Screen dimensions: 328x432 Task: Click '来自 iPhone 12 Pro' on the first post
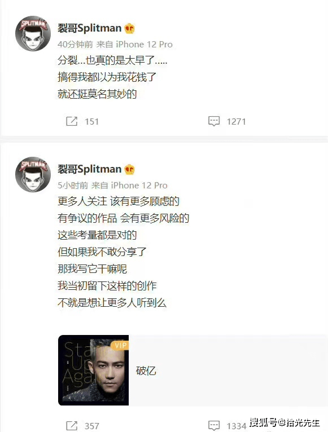pyautogui.click(x=134, y=45)
